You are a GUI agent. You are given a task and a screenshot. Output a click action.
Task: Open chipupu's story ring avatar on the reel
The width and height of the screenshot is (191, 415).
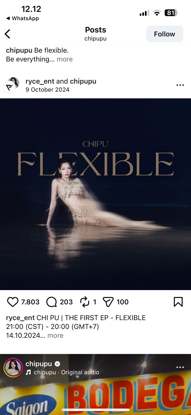(x=13, y=368)
